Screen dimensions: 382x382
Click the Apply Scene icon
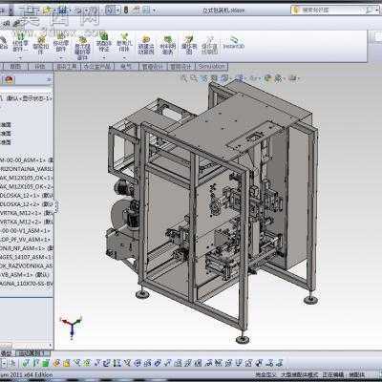pyautogui.click(x=279, y=77)
